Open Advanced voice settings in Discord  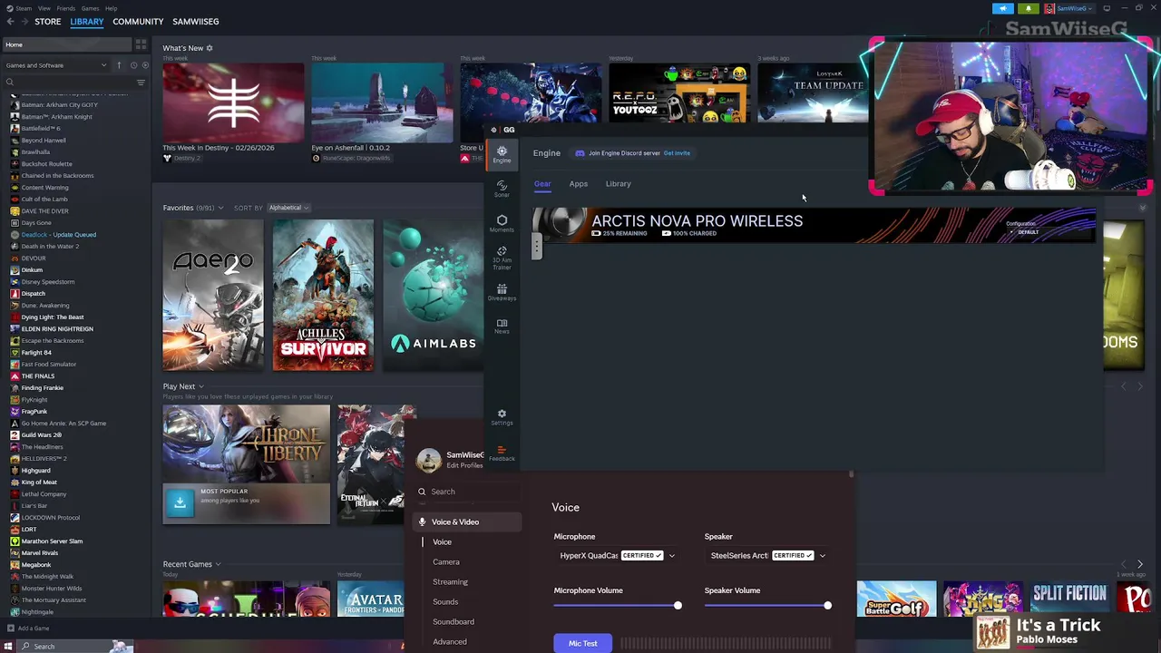tap(449, 641)
